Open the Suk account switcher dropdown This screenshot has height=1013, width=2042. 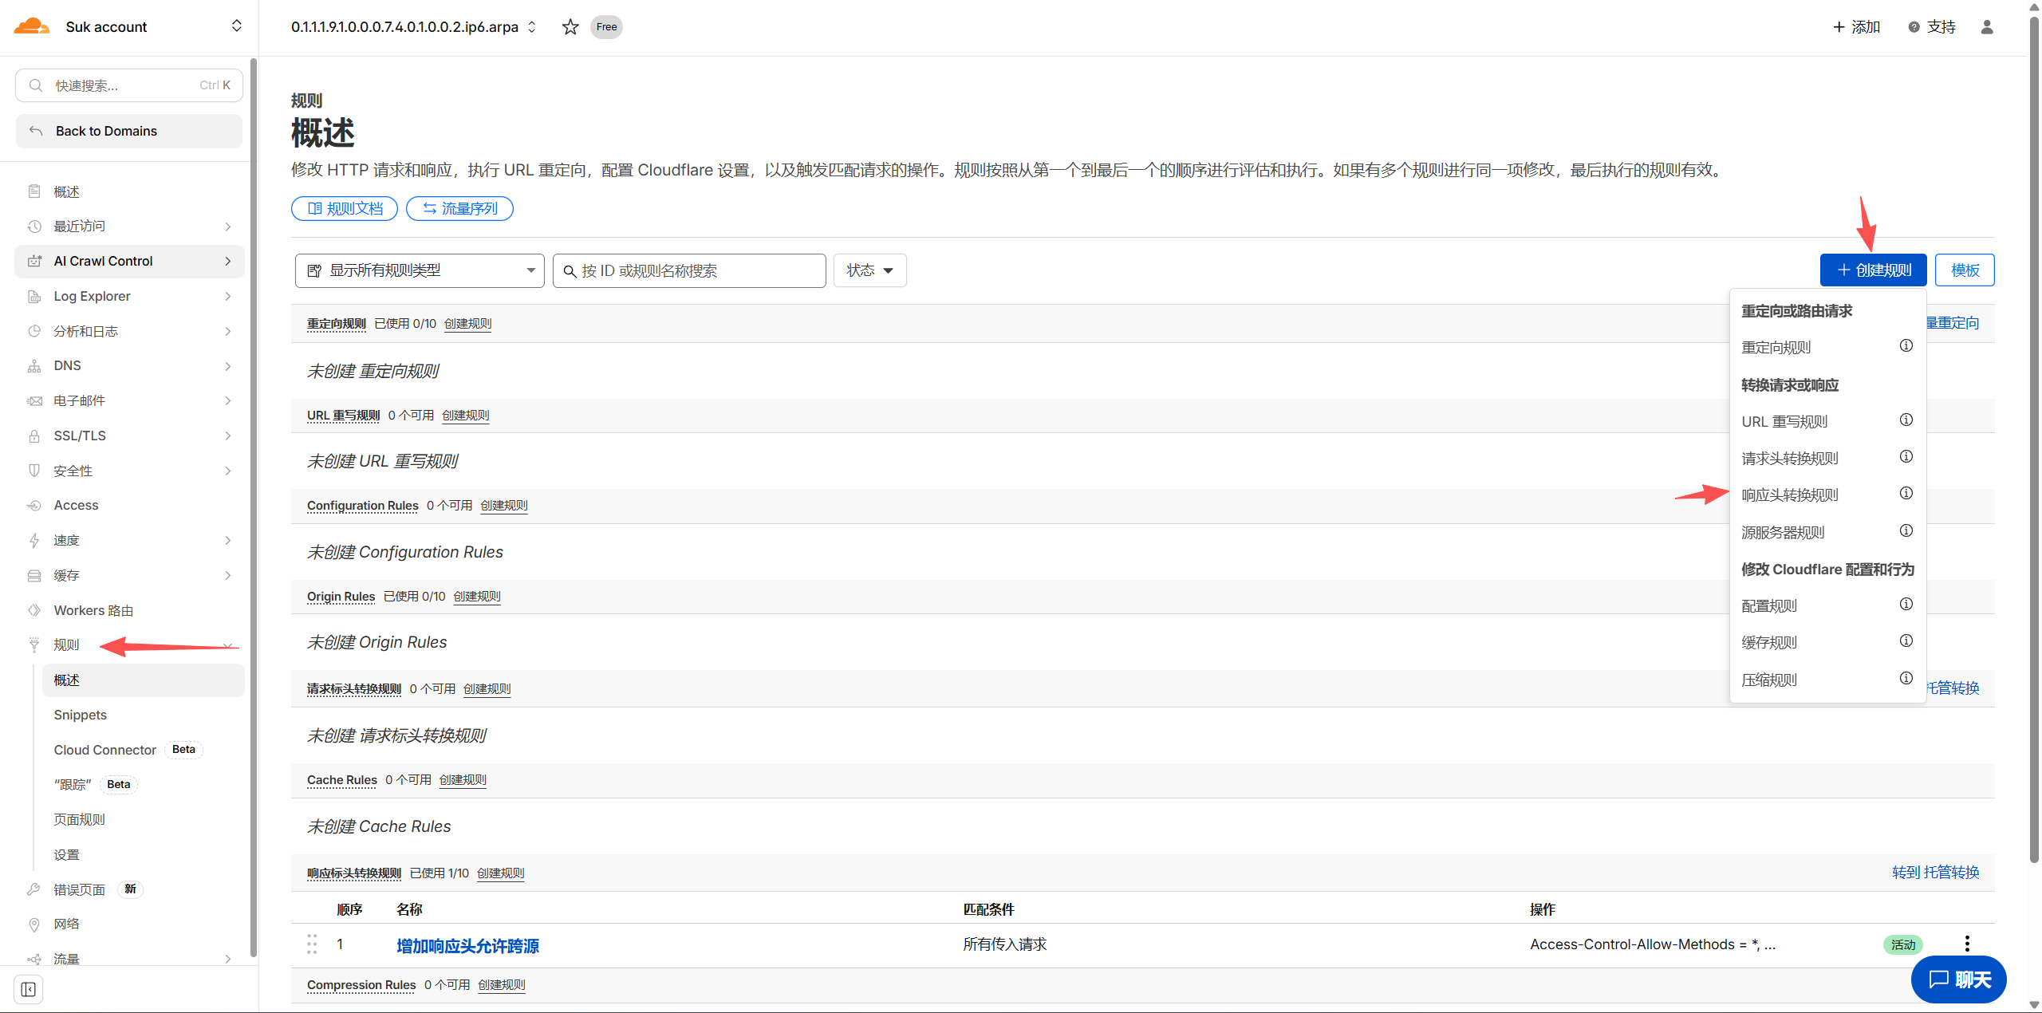tap(236, 26)
